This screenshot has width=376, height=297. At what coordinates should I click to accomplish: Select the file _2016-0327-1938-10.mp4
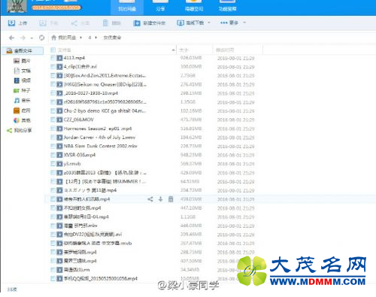tap(91, 93)
